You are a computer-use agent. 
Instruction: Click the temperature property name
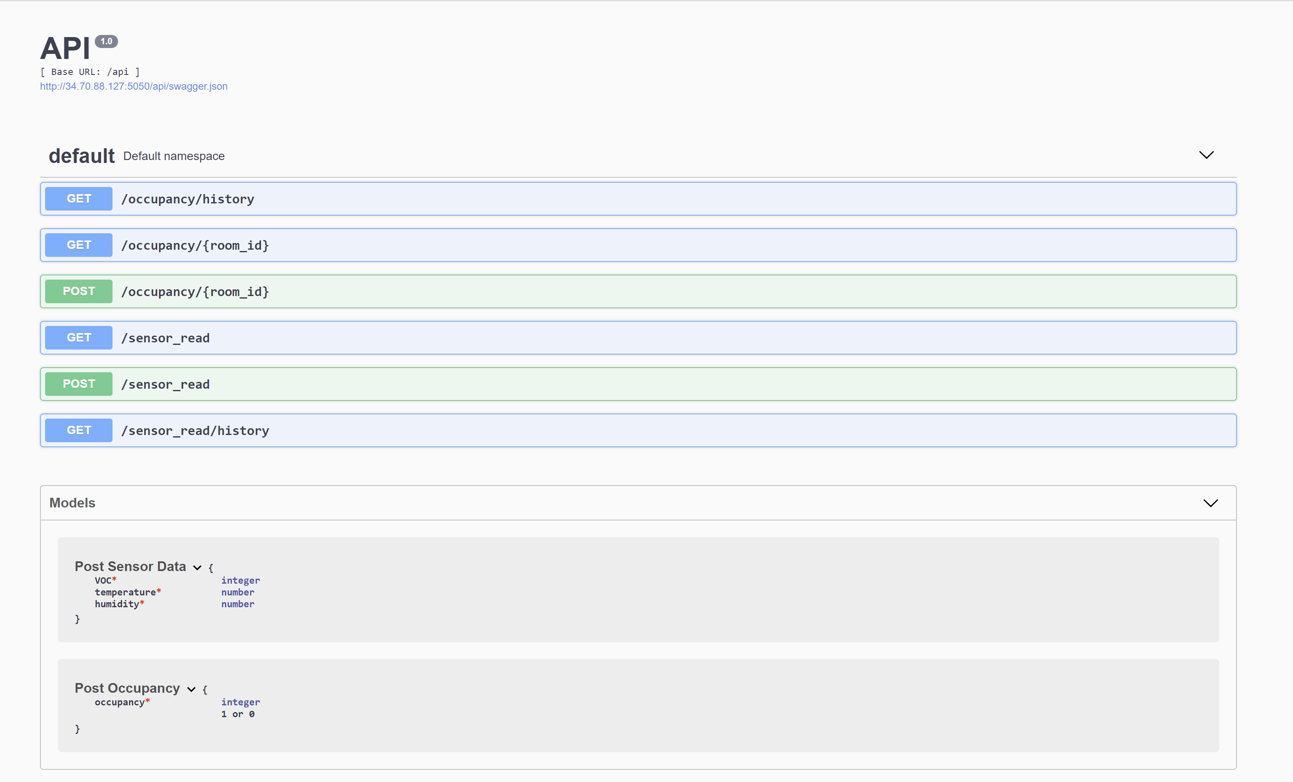coord(125,592)
